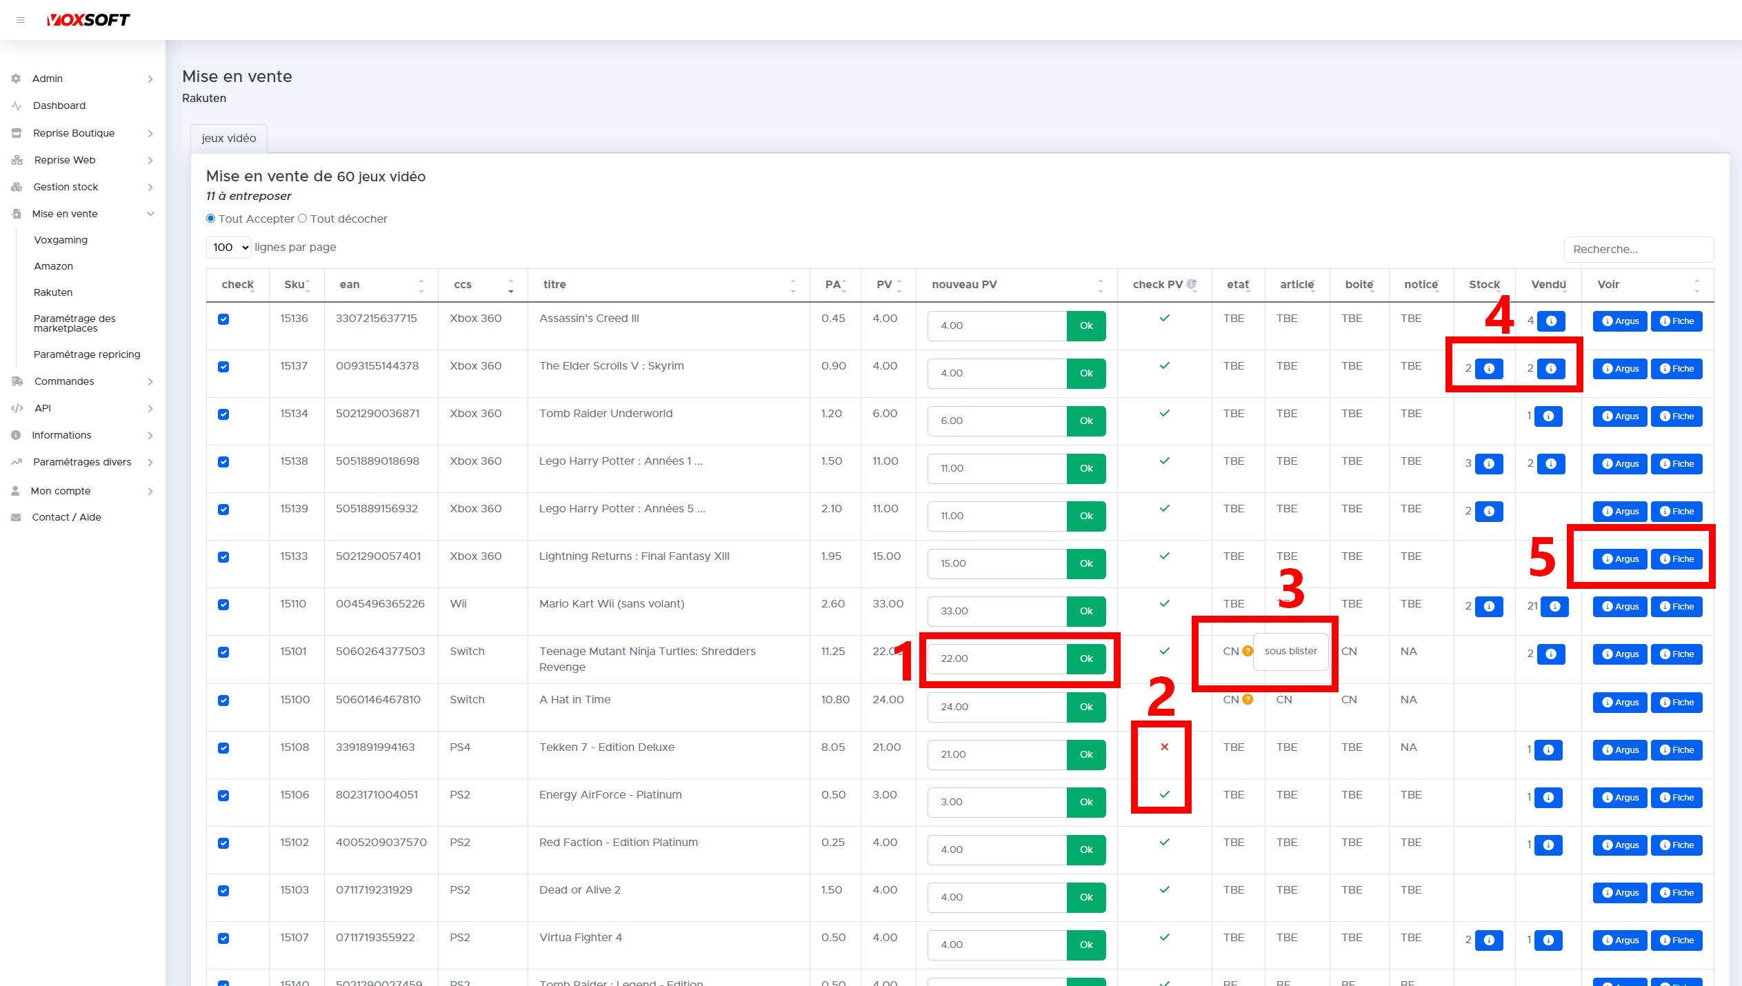
Task: Uncheck the Assassin's Creed III row checkbox
Action: [223, 319]
